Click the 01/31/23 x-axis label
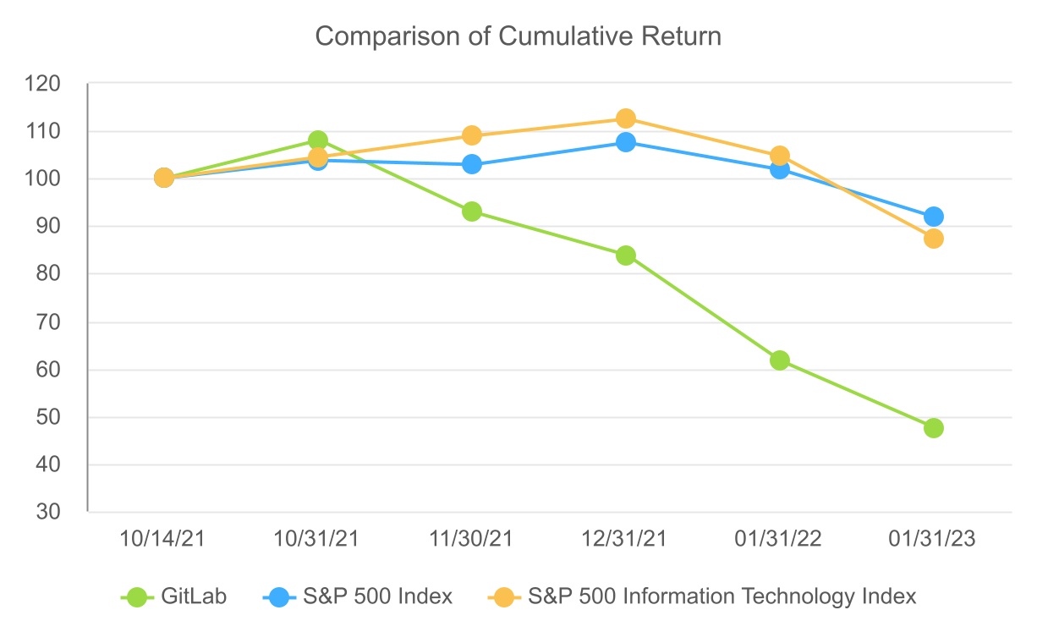The width and height of the screenshot is (1037, 643). pos(933,540)
